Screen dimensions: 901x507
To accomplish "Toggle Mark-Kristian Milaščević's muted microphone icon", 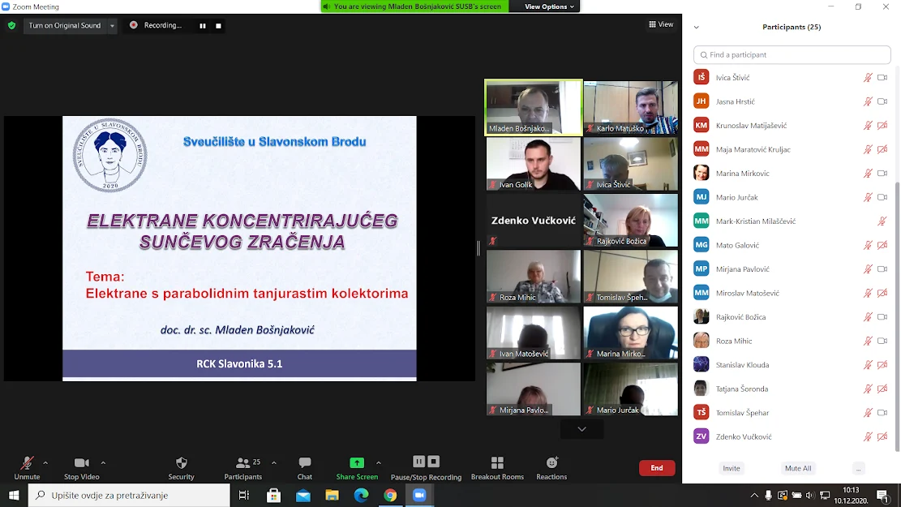I will click(882, 221).
